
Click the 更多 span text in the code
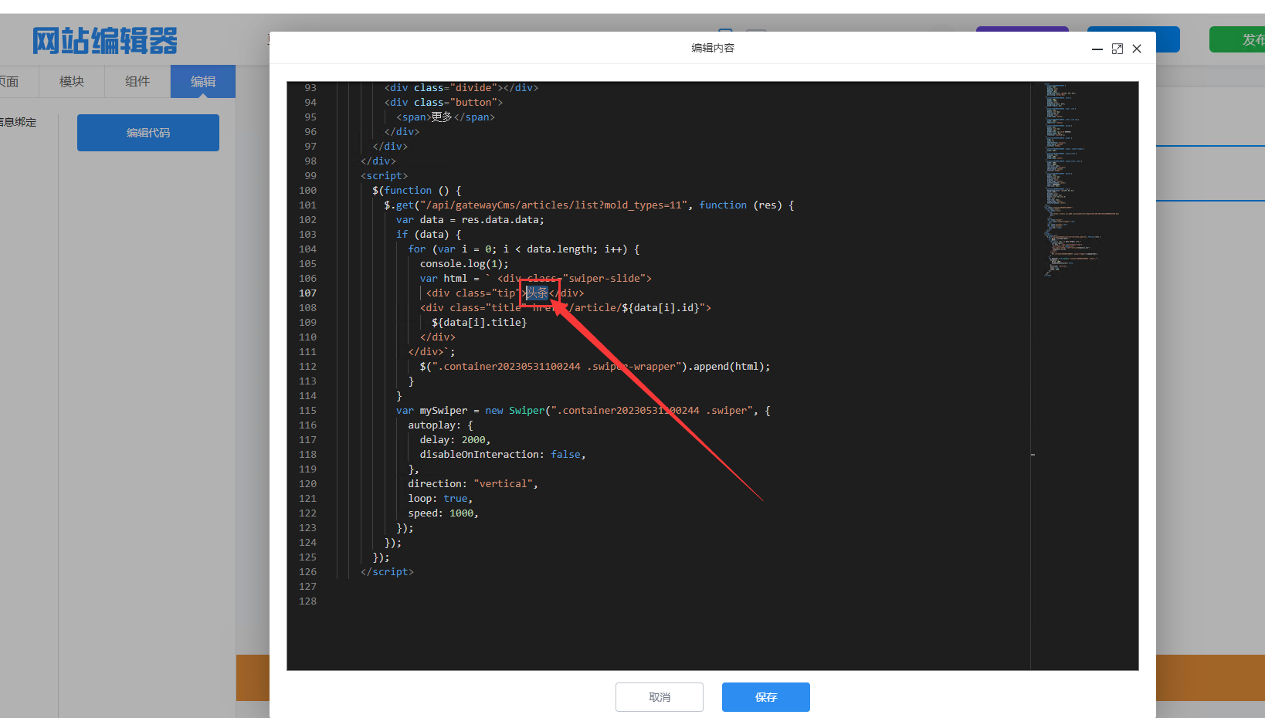tap(442, 117)
